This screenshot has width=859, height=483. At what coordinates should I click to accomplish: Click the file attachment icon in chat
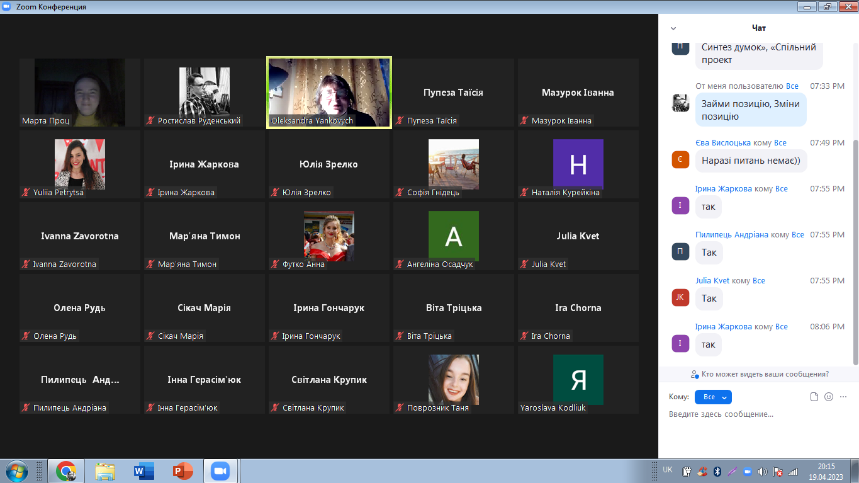pyautogui.click(x=814, y=397)
